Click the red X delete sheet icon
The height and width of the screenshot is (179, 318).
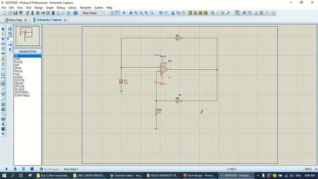pos(261,13)
